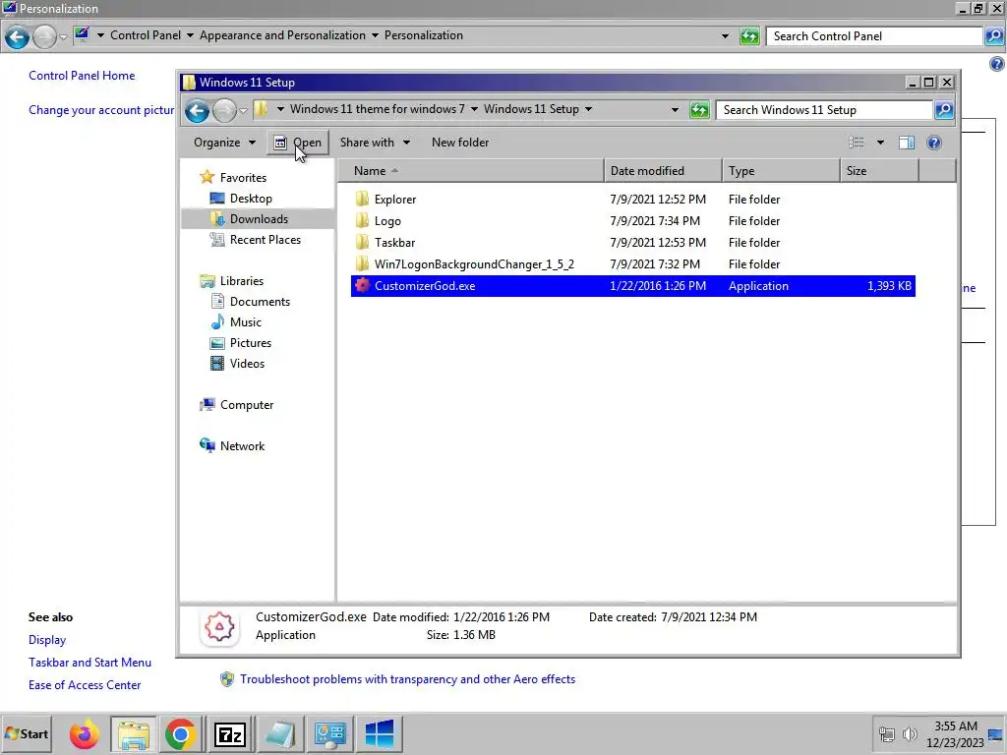Select the Taskbar folder icon

point(362,243)
